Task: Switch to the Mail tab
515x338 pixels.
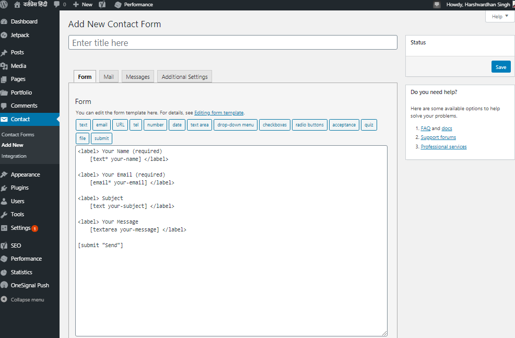Action: coord(109,77)
